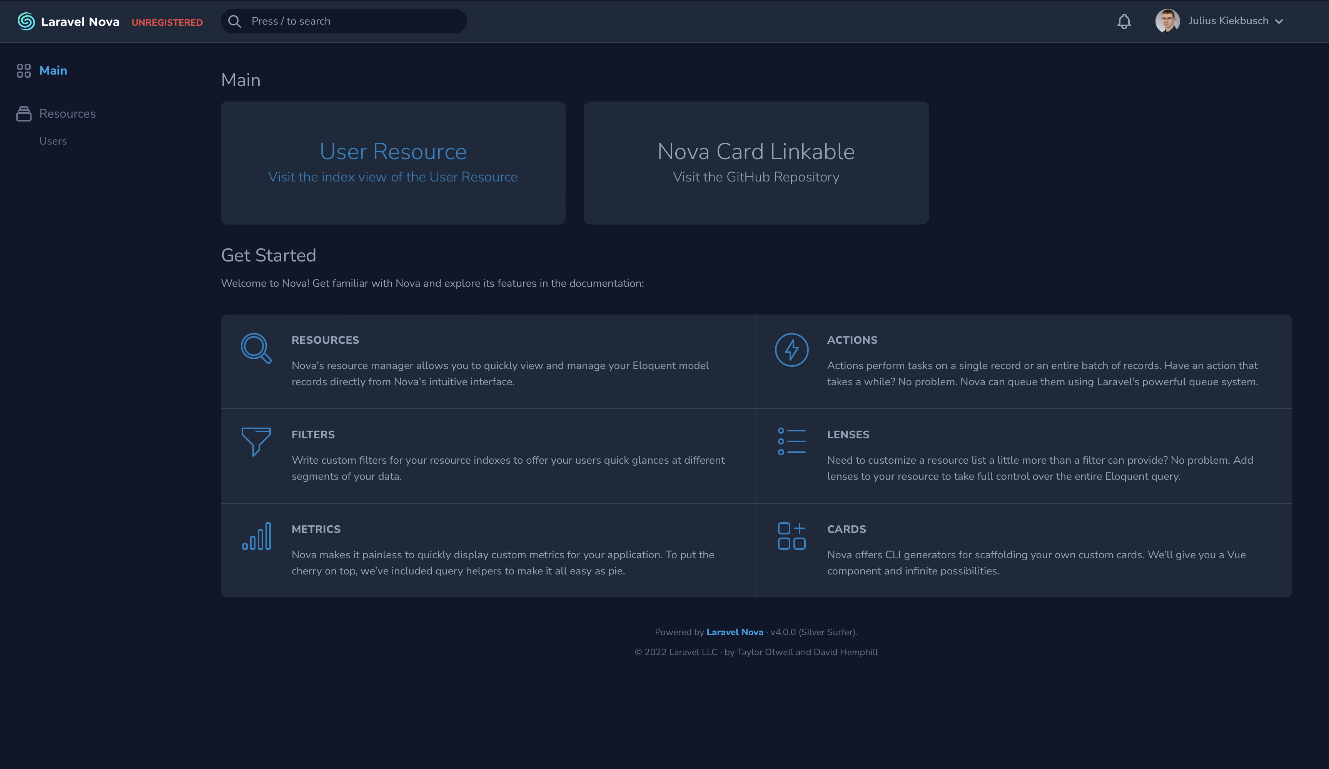
Task: Follow the Laravel Nova footer link
Action: 735,632
